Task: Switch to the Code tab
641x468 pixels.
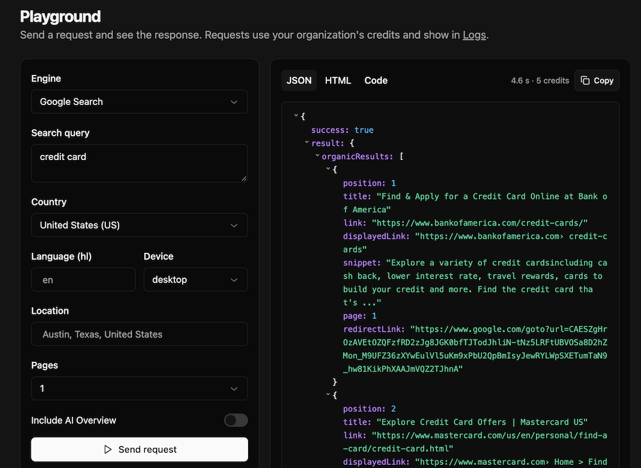Action: click(x=376, y=81)
